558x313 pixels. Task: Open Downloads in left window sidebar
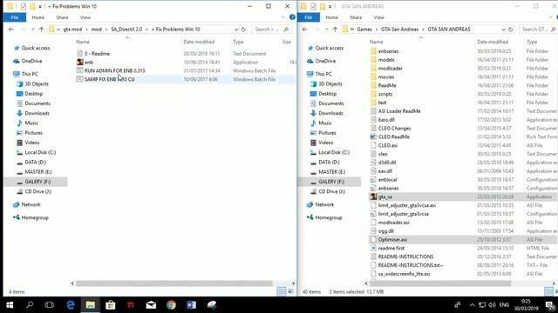[x=37, y=113]
